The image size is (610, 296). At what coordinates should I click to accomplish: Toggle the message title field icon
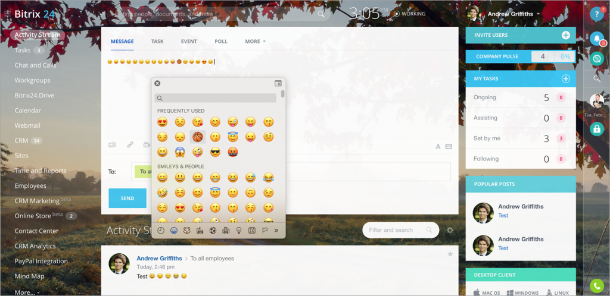[x=448, y=147]
